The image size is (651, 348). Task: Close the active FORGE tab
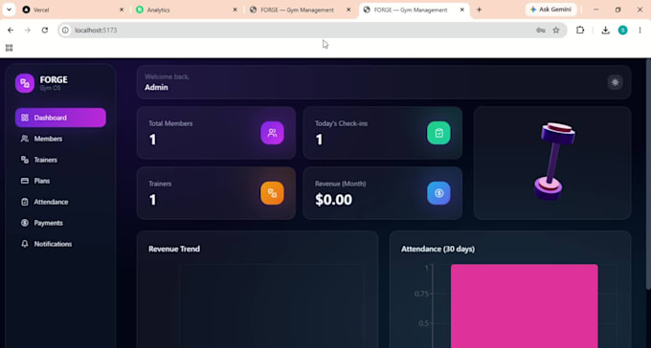click(x=462, y=10)
